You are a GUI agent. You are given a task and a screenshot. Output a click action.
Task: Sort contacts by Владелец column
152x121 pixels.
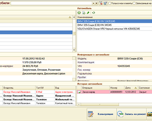point(19,88)
